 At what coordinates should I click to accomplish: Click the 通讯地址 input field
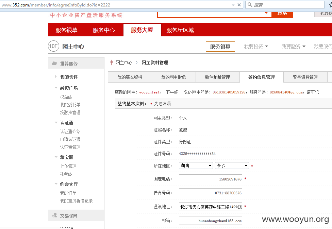(x=211, y=207)
